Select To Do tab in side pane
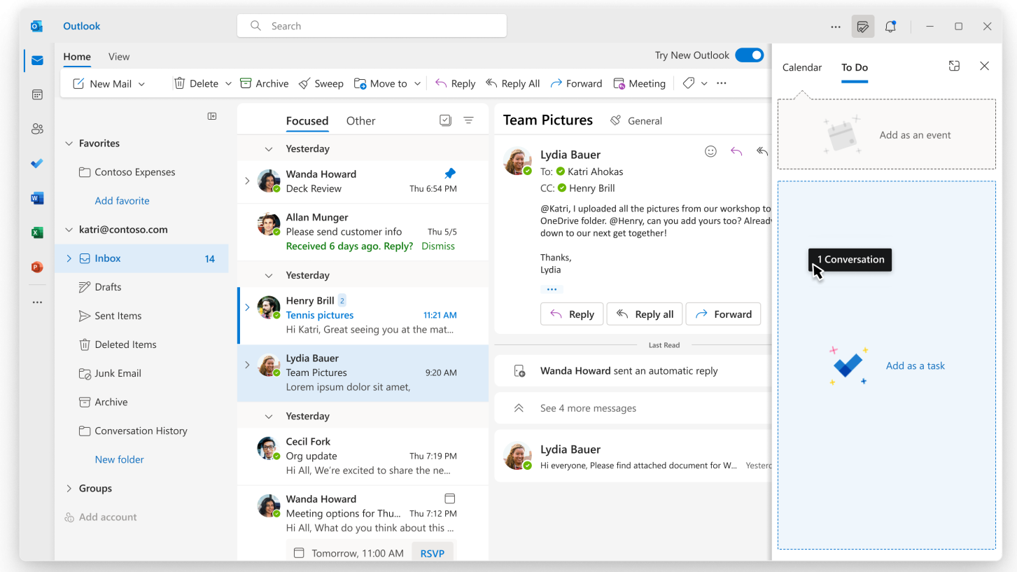1017x572 pixels. (x=855, y=67)
